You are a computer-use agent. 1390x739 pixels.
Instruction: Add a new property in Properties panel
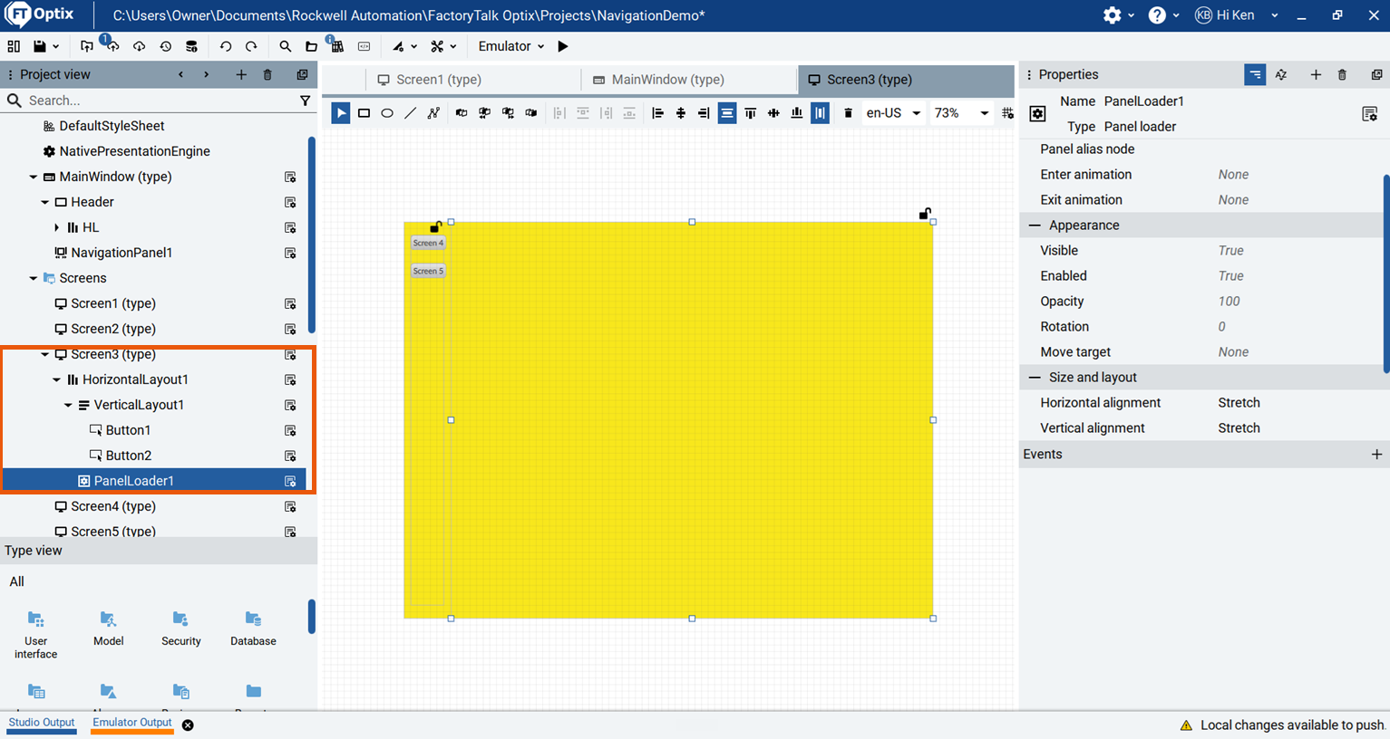point(1316,74)
